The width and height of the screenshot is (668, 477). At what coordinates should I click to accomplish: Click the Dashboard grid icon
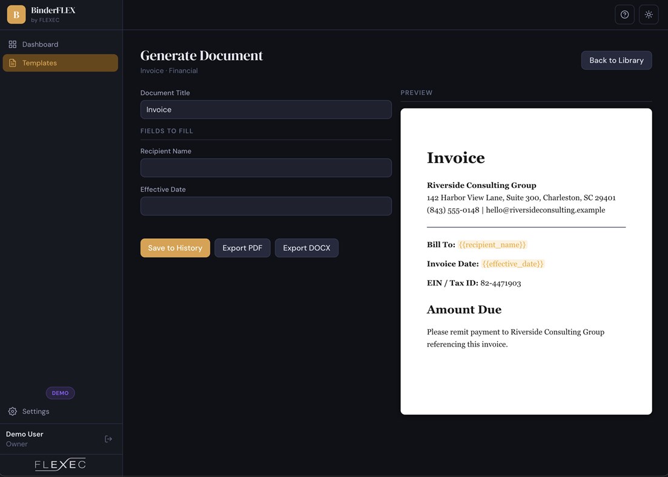coord(13,44)
